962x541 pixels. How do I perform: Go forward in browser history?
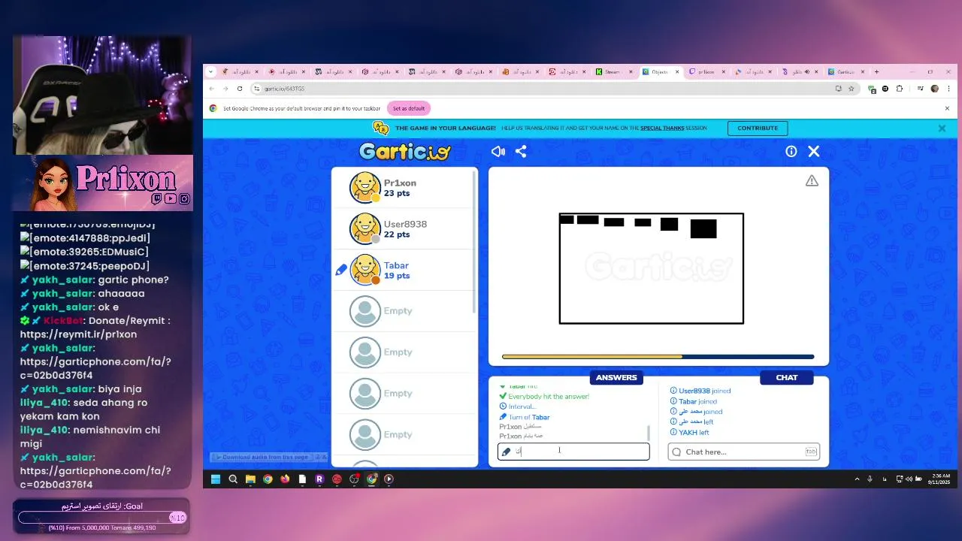[225, 89]
